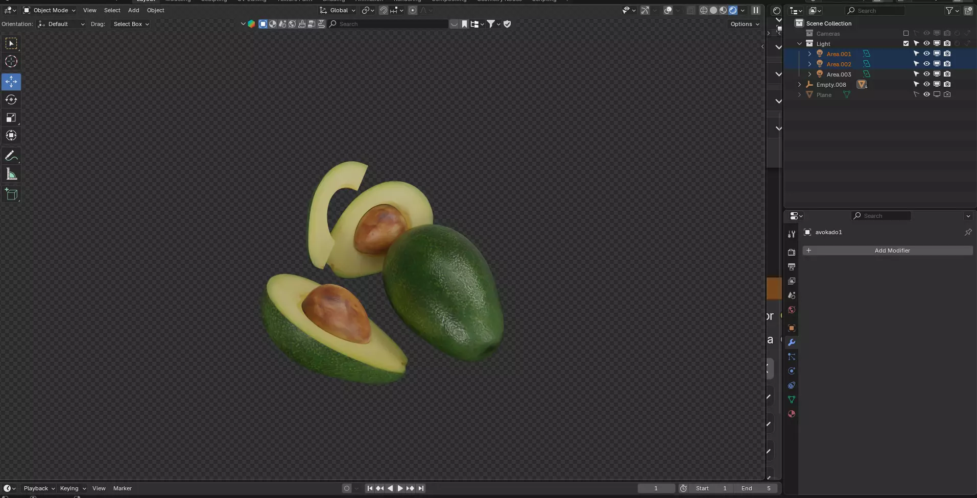Expand the Empty.008 tree item
Image resolution: width=977 pixels, height=498 pixels.
point(799,84)
